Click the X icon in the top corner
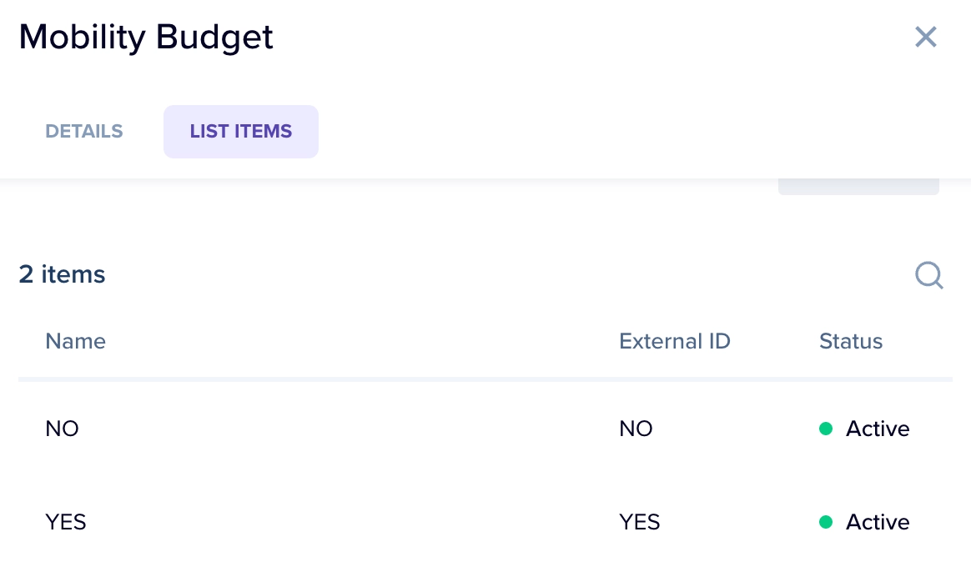This screenshot has height=582, width=971. pos(926,37)
